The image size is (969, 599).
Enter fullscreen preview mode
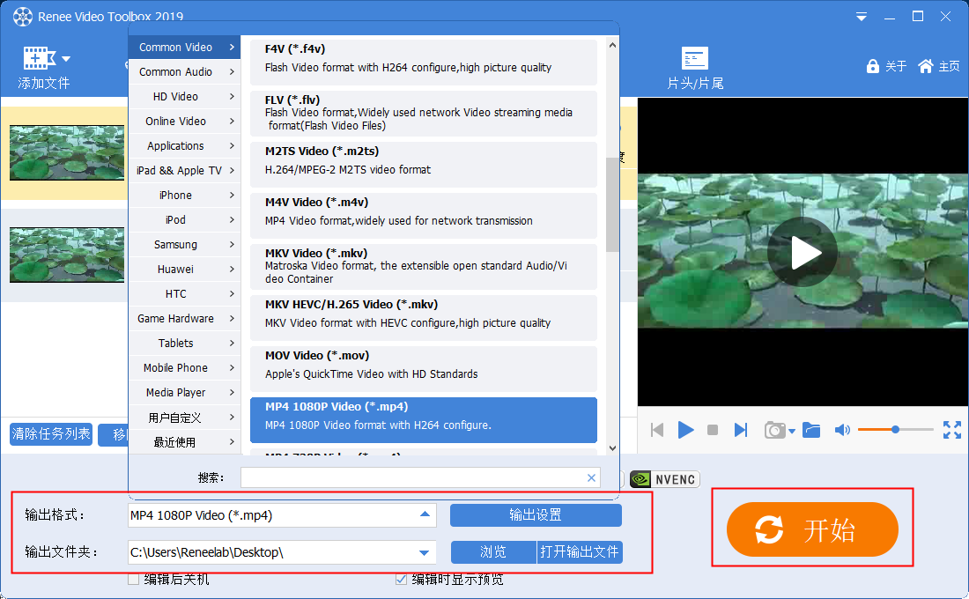tap(951, 430)
